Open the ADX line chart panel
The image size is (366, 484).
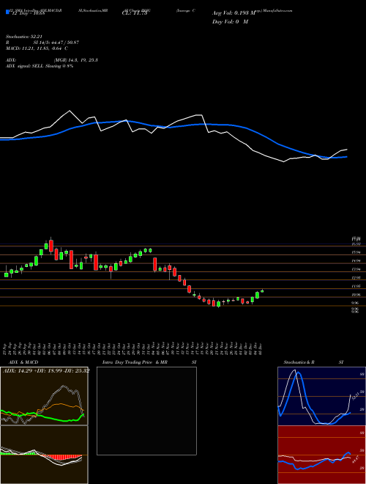pos(44,396)
